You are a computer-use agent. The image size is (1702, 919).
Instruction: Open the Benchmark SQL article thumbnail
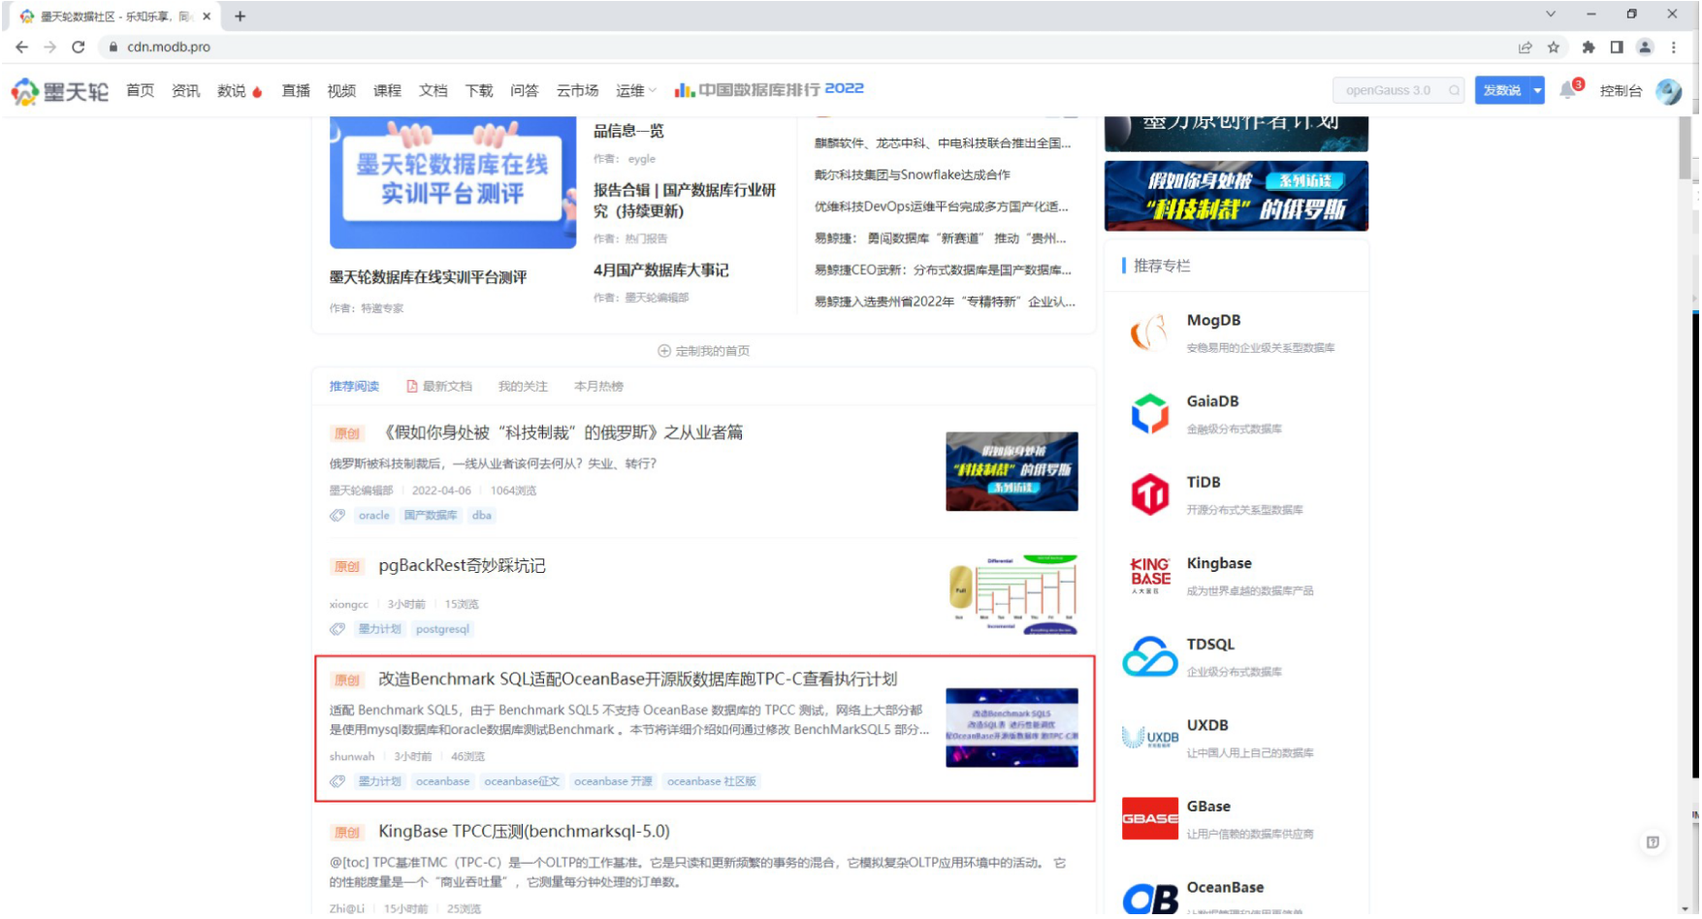pos(1012,727)
